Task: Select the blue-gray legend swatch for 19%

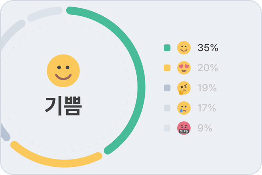Action: click(167, 88)
